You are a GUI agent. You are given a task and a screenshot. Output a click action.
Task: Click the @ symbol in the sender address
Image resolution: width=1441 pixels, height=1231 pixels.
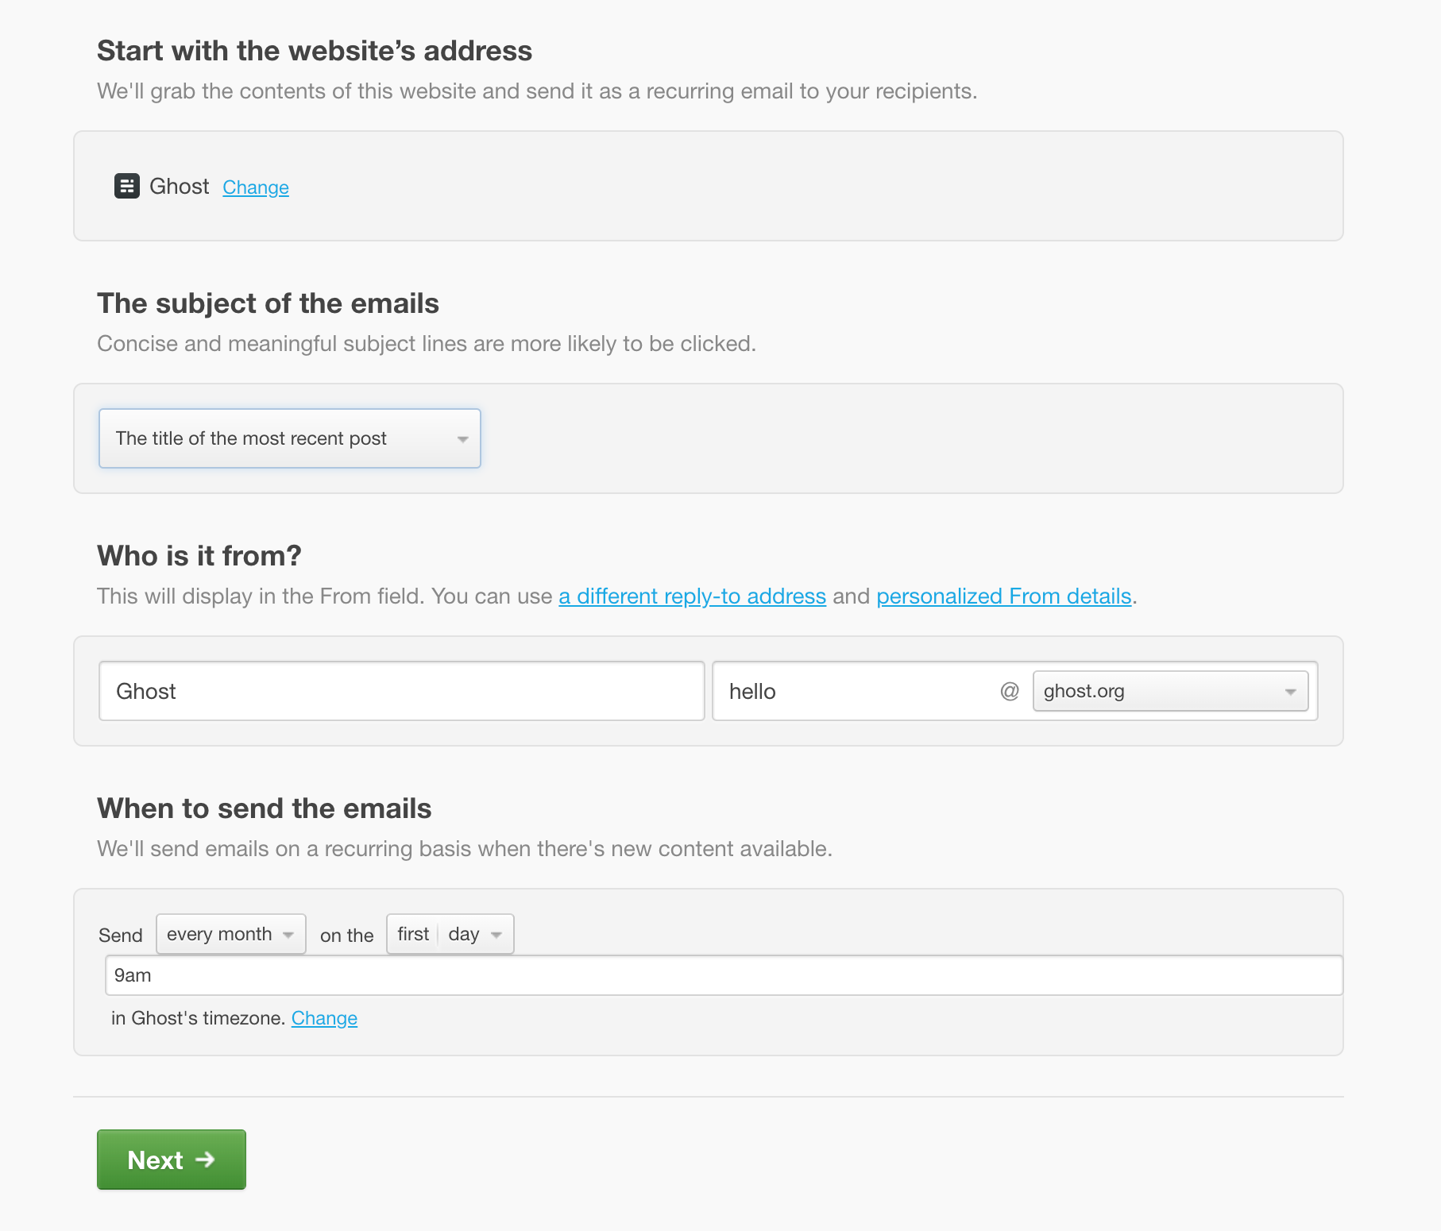[x=1009, y=691]
